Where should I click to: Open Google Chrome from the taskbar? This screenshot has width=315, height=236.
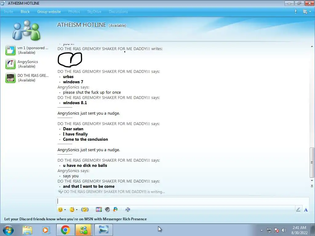(65, 230)
